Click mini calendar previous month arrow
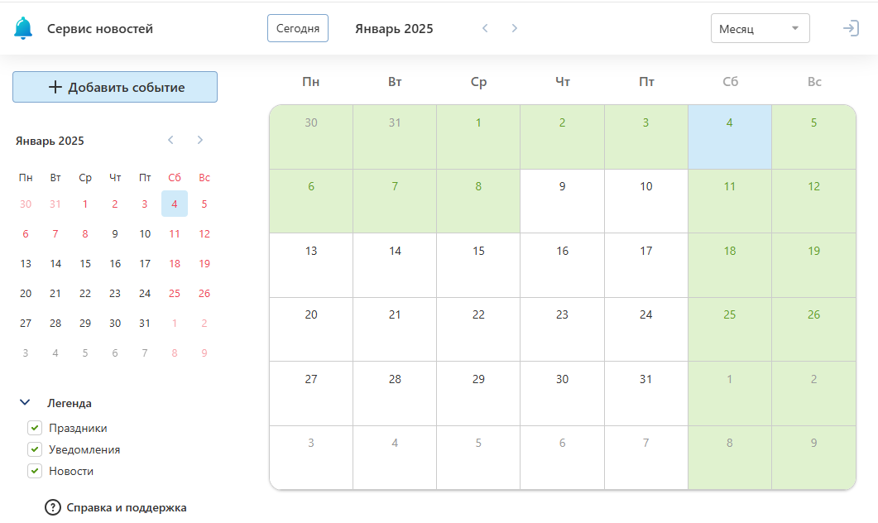Viewport: 878px width, 523px height. click(170, 140)
